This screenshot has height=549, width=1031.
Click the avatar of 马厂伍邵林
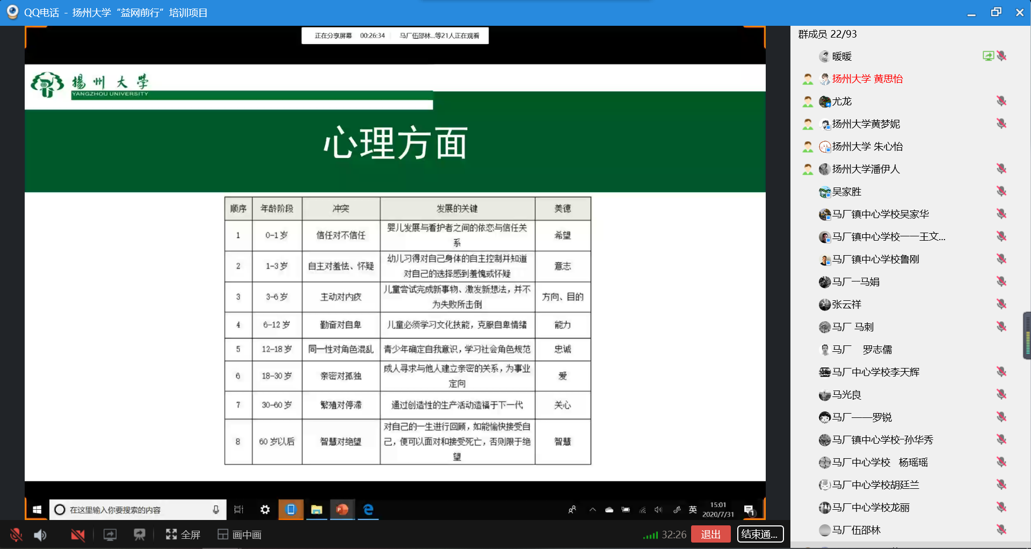tap(825, 530)
